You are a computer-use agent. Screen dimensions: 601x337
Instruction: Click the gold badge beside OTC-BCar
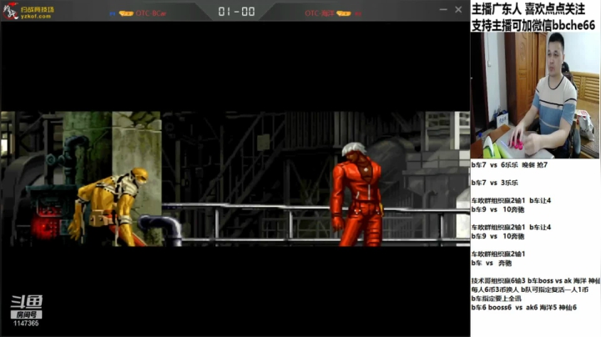click(x=126, y=13)
